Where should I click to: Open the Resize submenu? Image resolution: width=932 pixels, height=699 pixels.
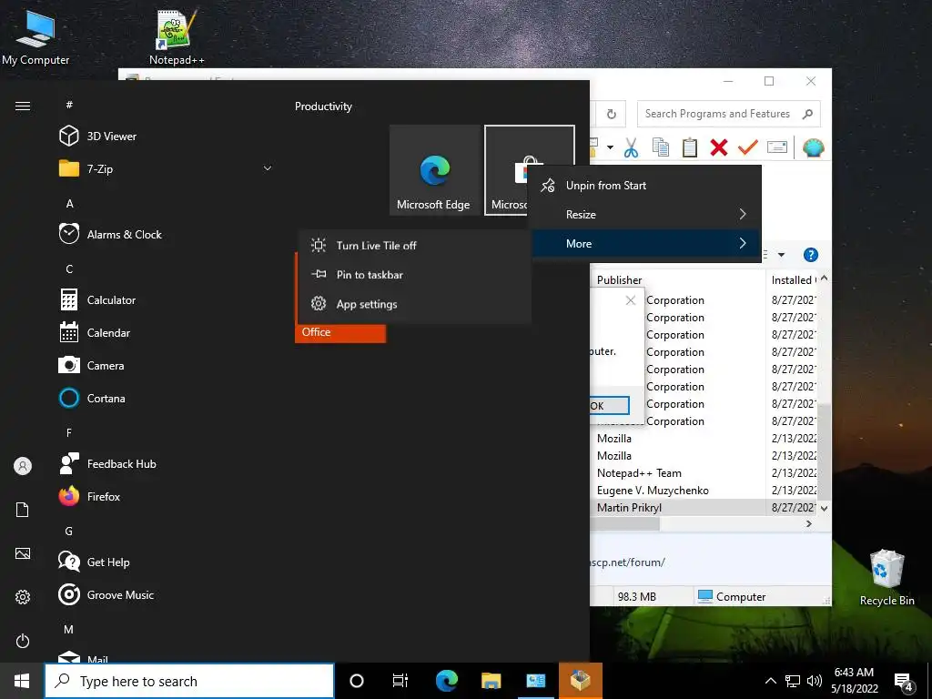pyautogui.click(x=646, y=215)
